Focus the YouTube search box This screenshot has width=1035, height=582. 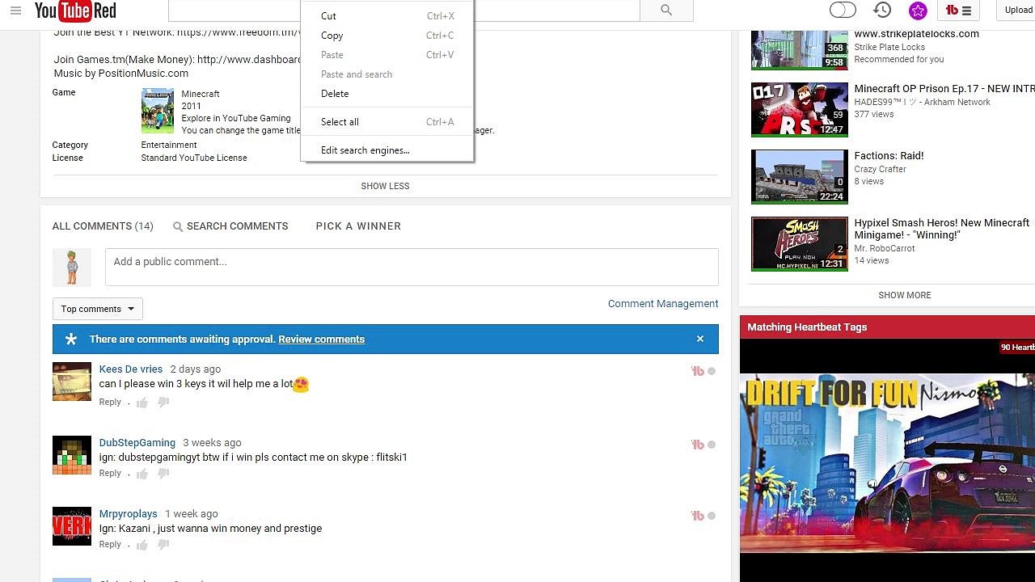coord(404,10)
